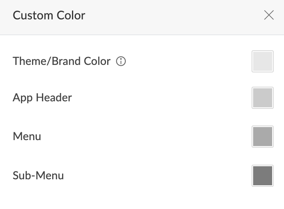
Task: Click the Menu label text
Action: 27,137
